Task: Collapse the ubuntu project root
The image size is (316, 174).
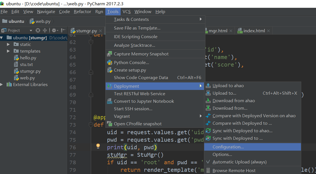Action: (x=2, y=38)
